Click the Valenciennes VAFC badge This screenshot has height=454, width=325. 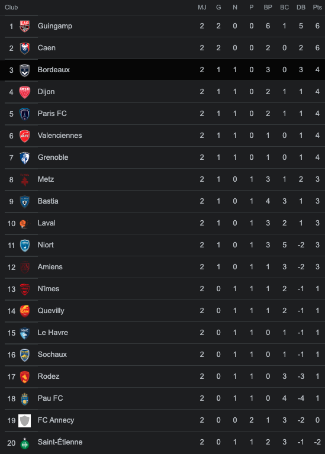tap(25, 136)
